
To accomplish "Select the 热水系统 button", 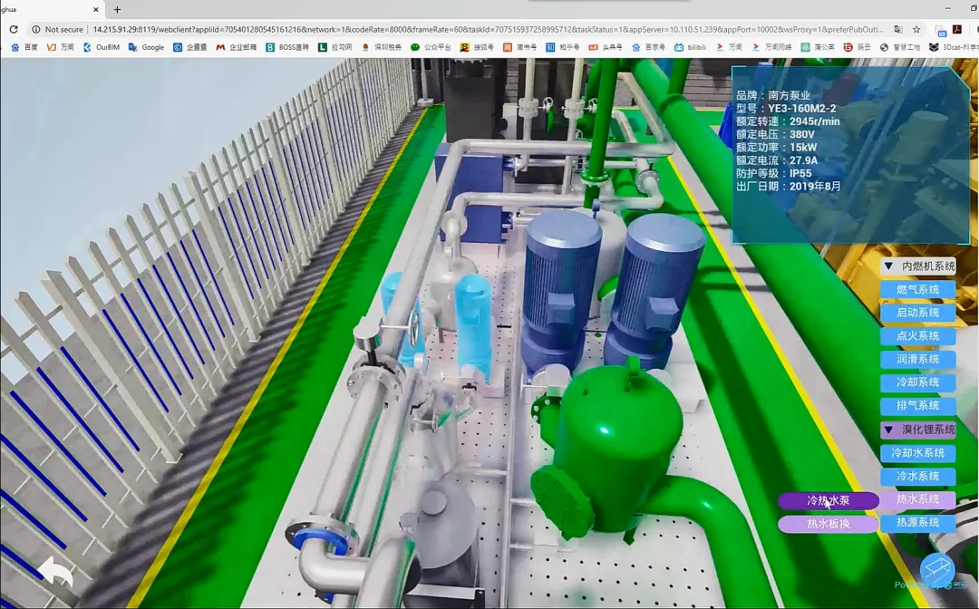I will point(917,499).
